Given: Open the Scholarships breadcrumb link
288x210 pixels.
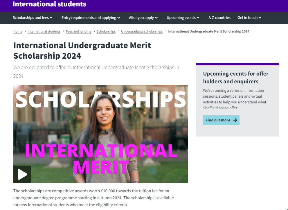Looking at the screenshot, I should tap(106, 31).
